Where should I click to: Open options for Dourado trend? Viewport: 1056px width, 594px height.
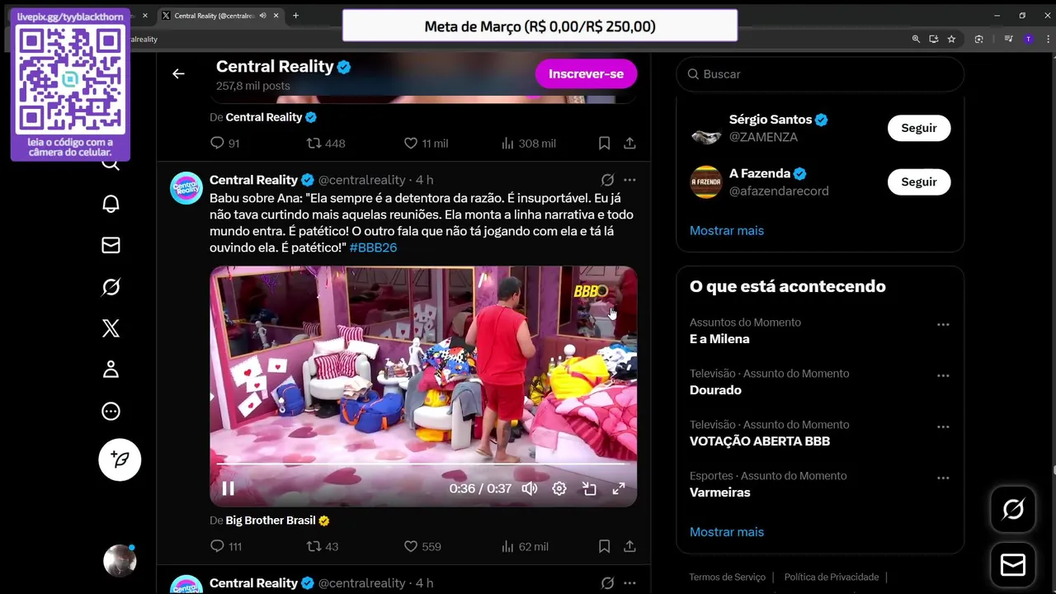pos(943,376)
